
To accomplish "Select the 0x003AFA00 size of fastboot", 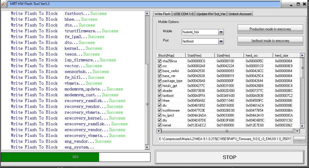I will click(x=226, y=96).
